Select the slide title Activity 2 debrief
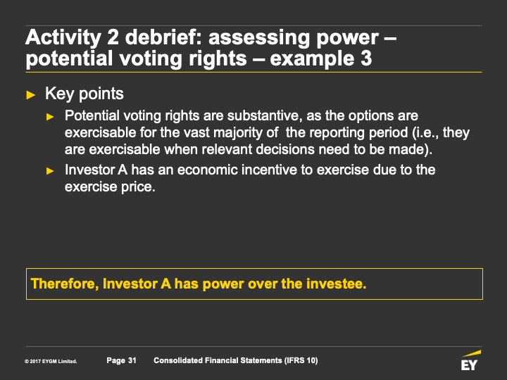The image size is (507, 380). tap(211, 48)
